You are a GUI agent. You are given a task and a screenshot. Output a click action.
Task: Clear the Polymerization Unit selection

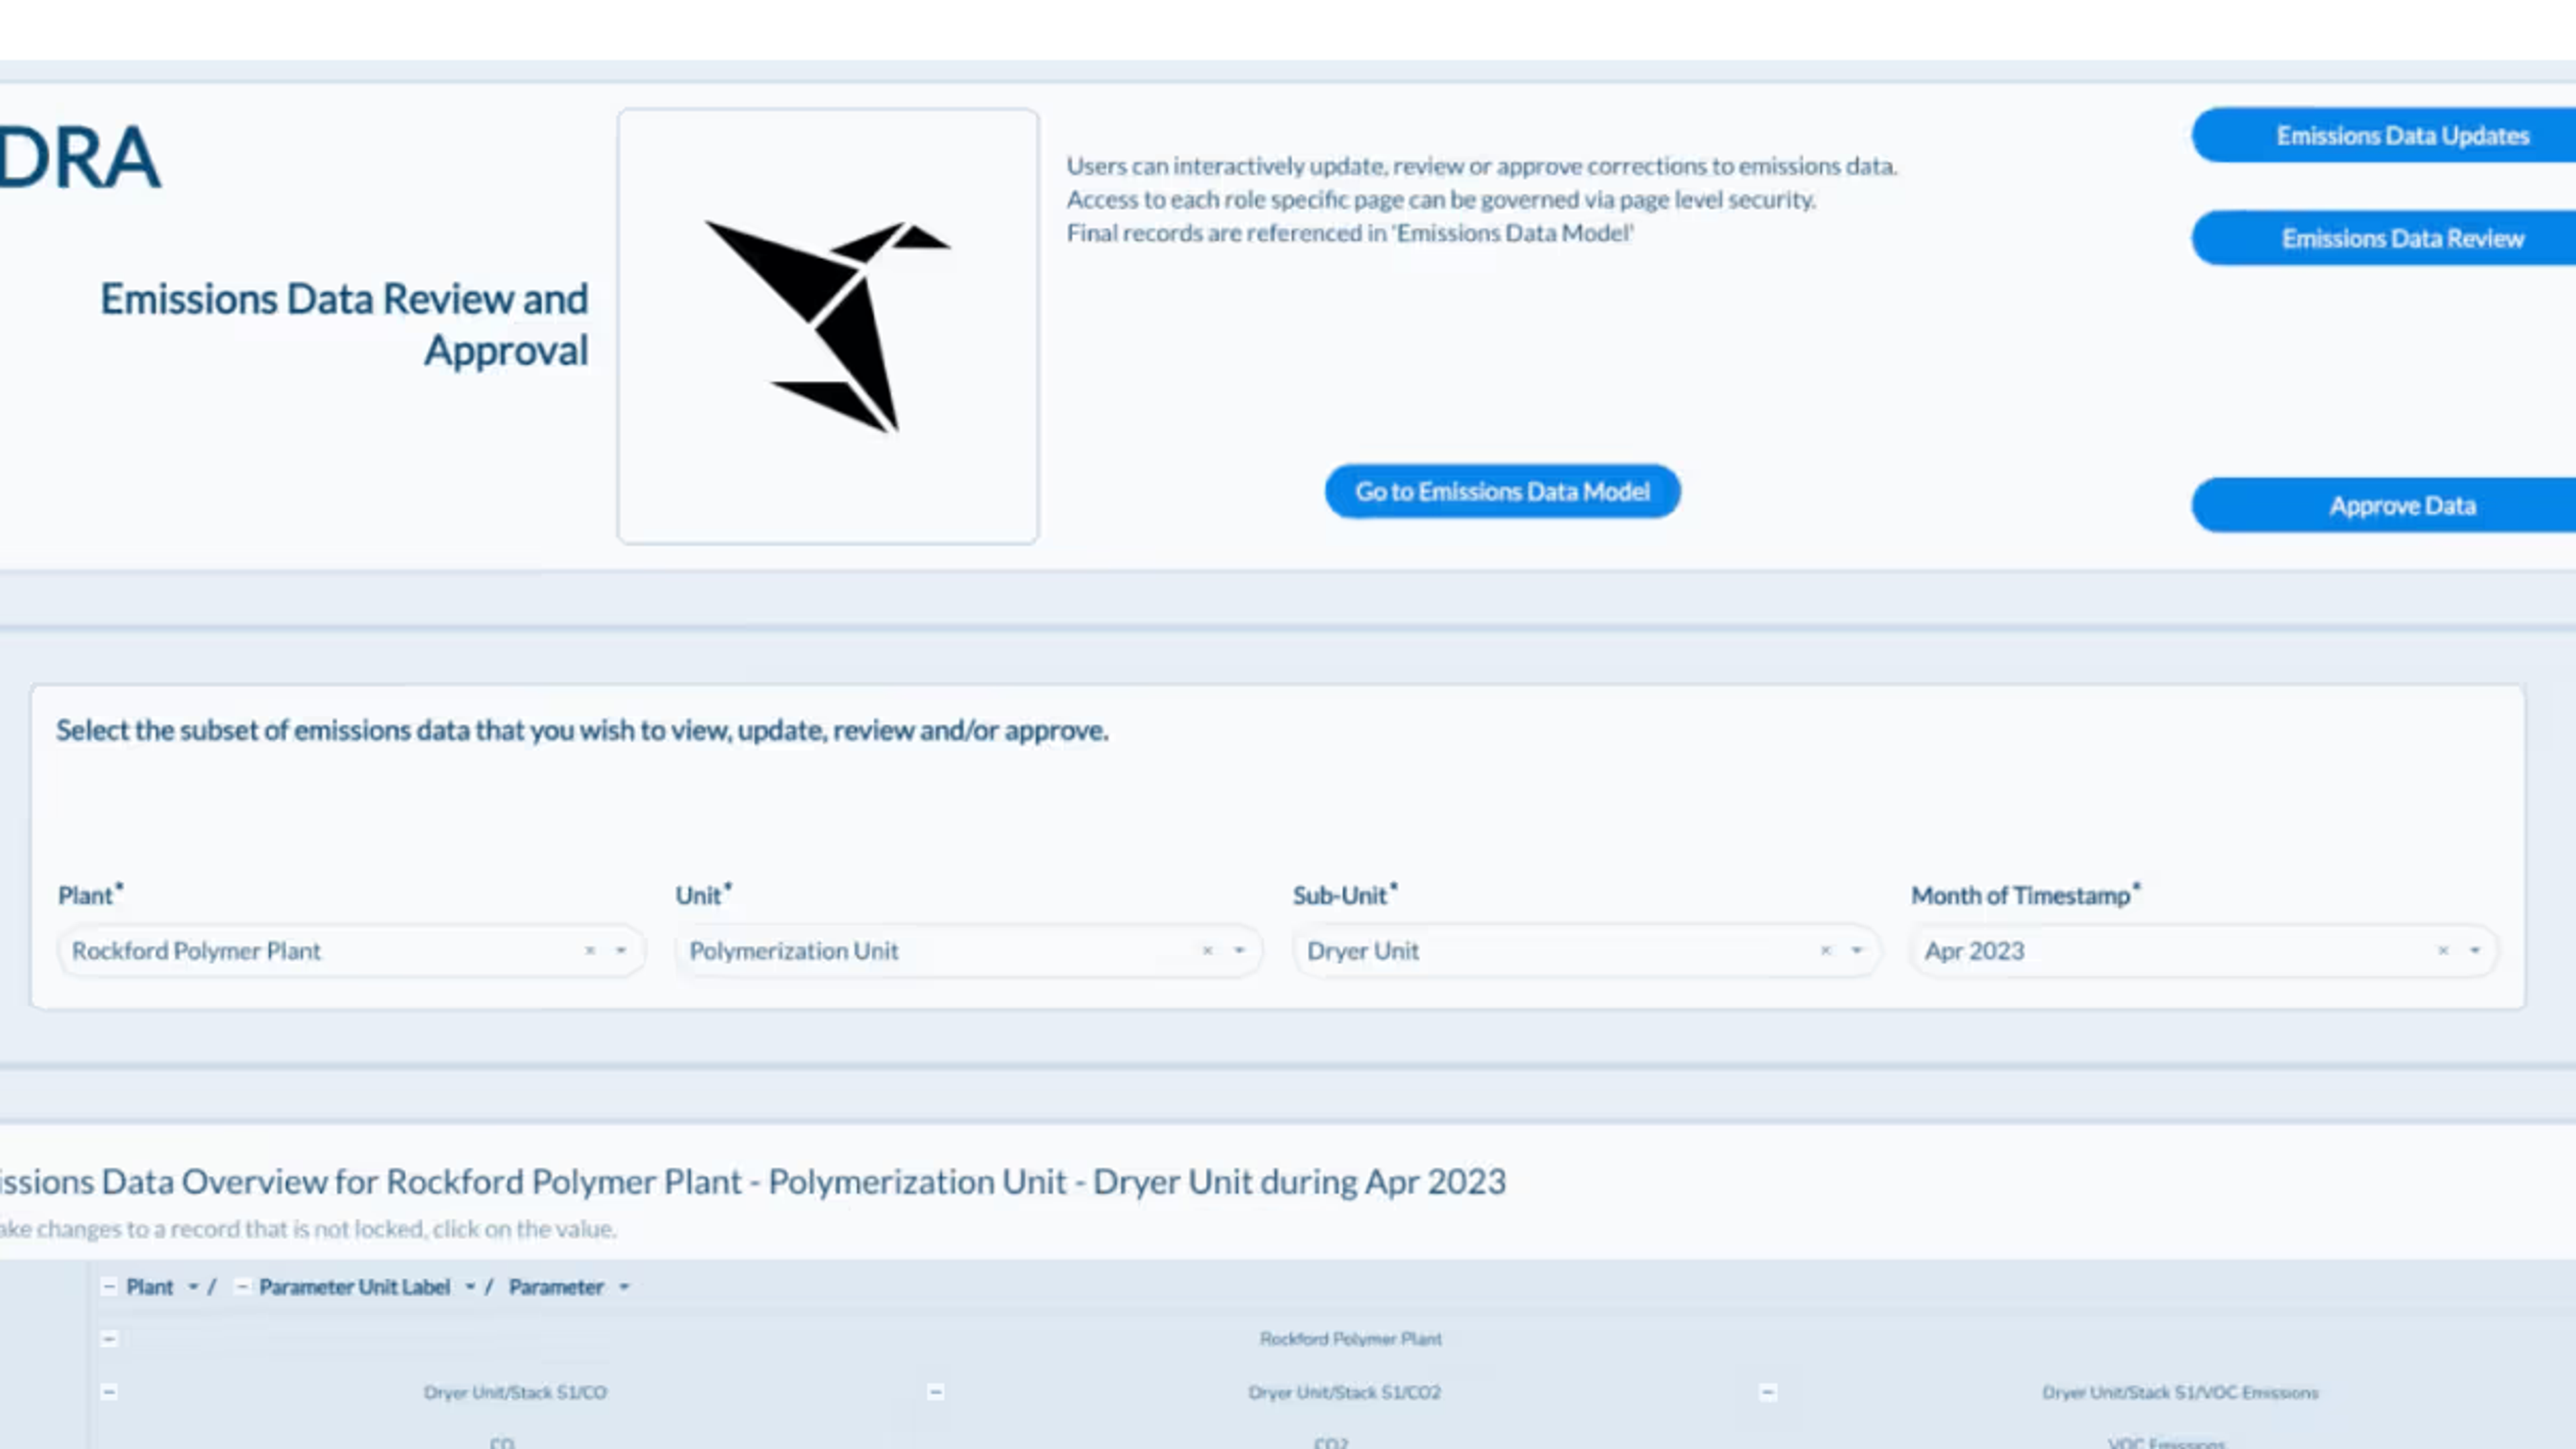pyautogui.click(x=1207, y=950)
